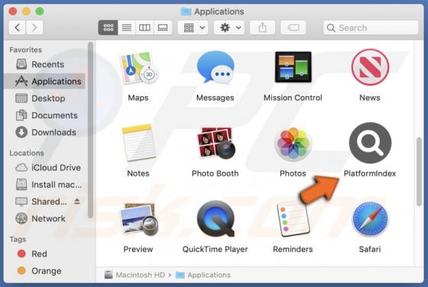The height and width of the screenshot is (287, 428).
Task: Open Downloads in the sidebar
Action: (45, 133)
